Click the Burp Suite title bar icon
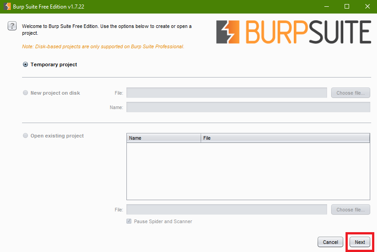377x252 pixels. [x=7, y=6]
